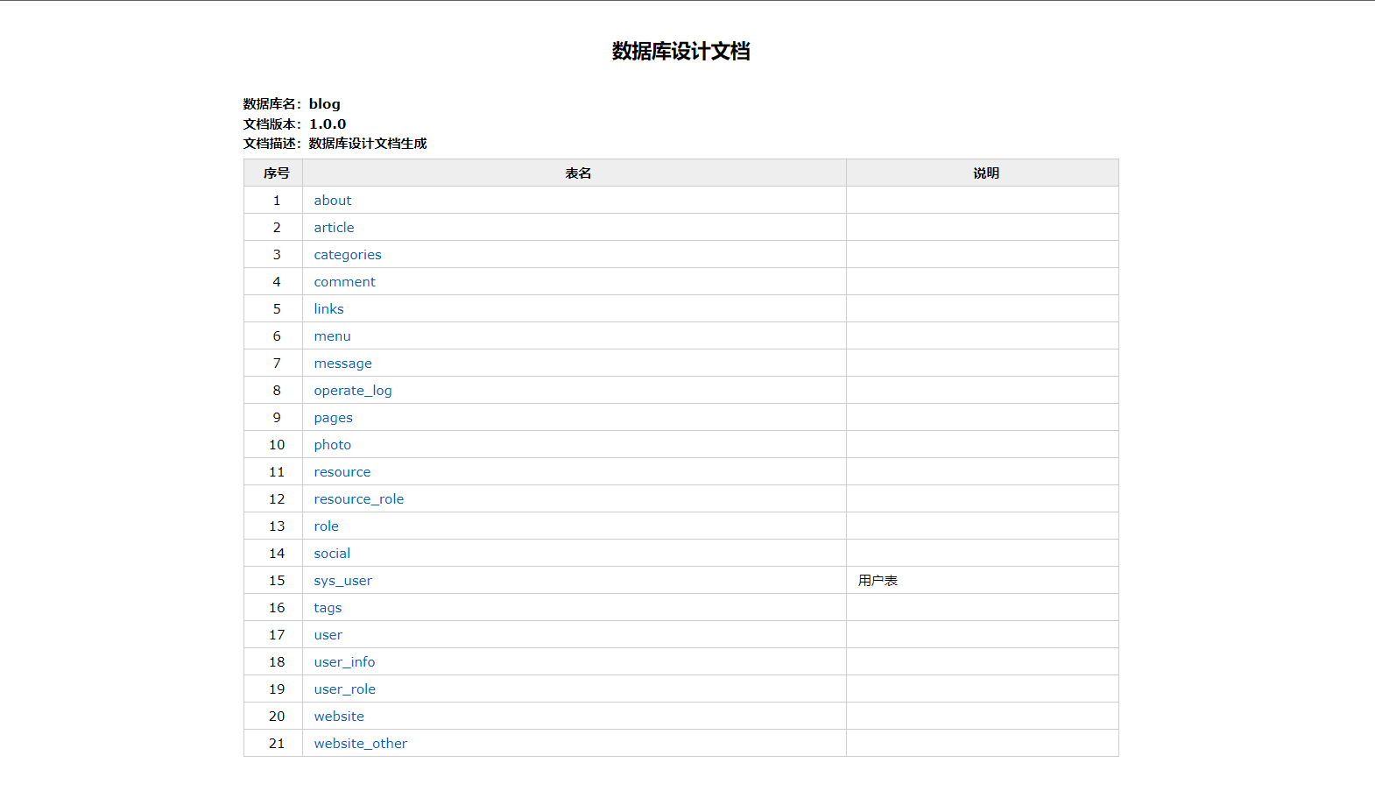This screenshot has width=1375, height=791.
Task: Jump to the menu table link
Action: pyautogui.click(x=333, y=336)
